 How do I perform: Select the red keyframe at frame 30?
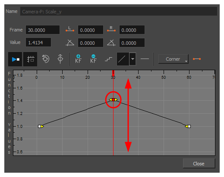coord(114,99)
